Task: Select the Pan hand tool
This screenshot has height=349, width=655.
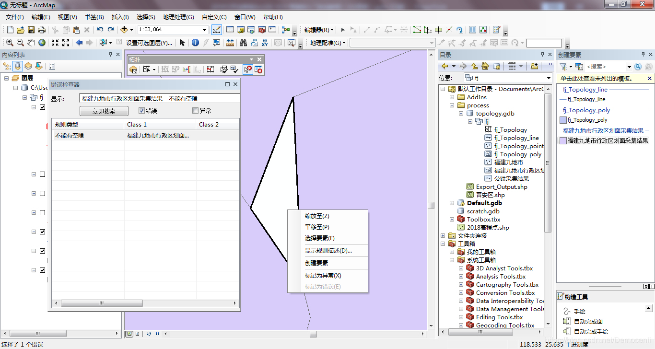Action: click(31, 43)
